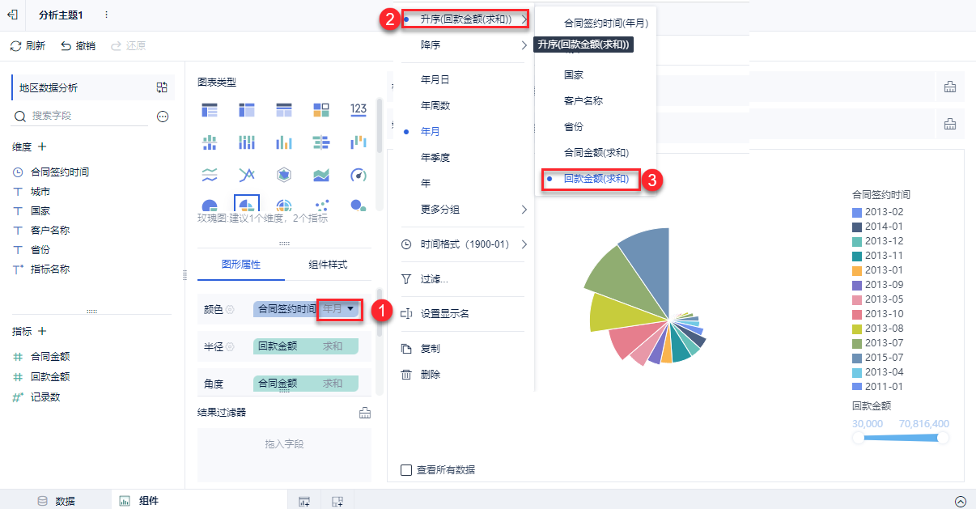
Task: Click the collapse arrow icon at bottom right
Action: [960, 501]
